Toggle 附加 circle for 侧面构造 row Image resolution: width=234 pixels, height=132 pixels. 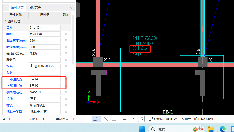(x=66, y=92)
